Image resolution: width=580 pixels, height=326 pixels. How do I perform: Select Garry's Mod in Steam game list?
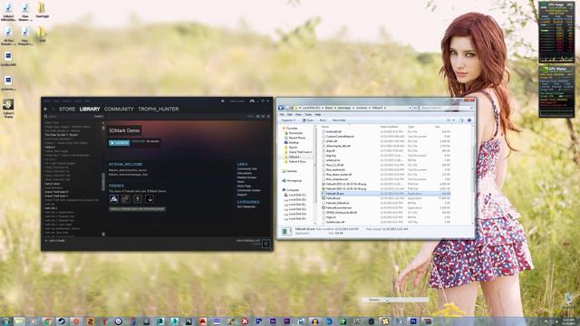[x=53, y=184]
